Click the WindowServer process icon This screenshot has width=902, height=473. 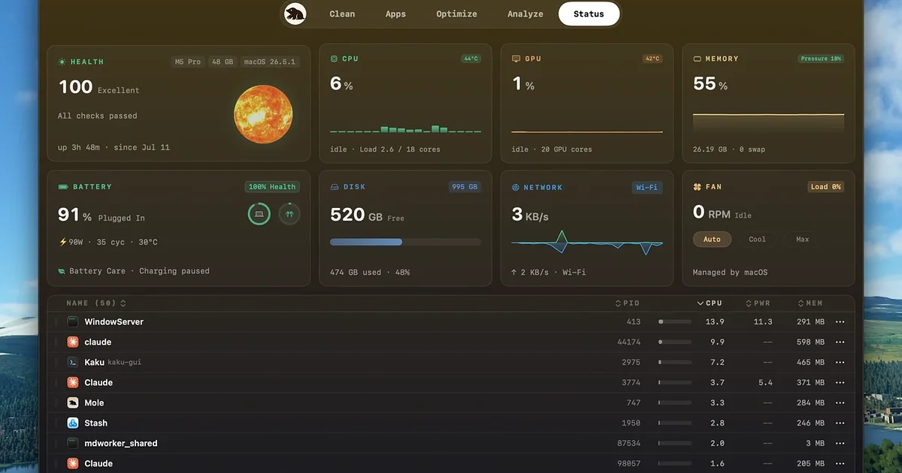point(73,321)
